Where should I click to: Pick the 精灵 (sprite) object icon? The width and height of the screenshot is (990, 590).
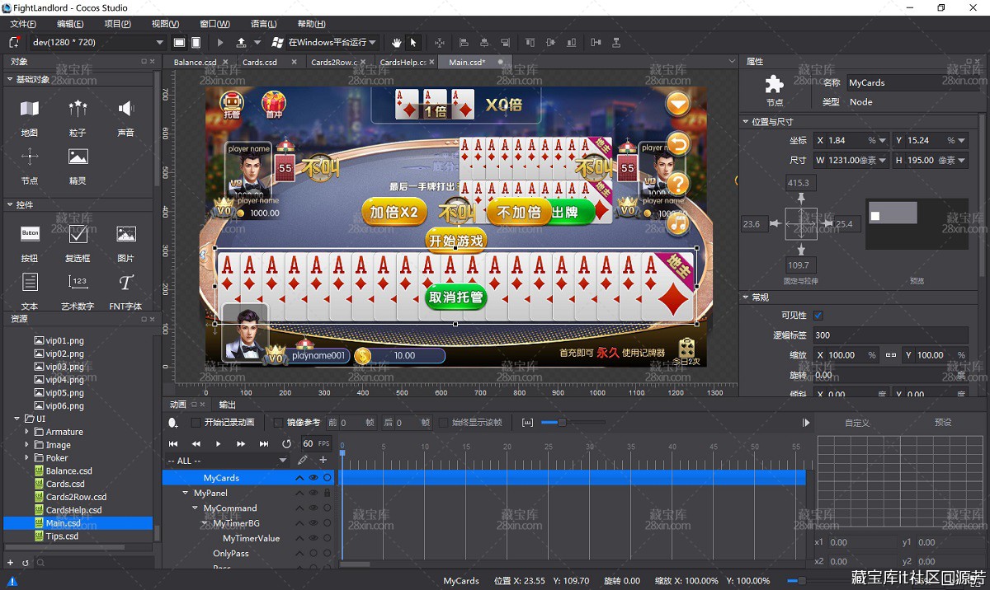click(x=78, y=157)
